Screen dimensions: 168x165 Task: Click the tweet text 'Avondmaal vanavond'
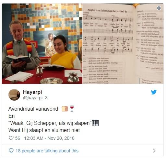33,109
